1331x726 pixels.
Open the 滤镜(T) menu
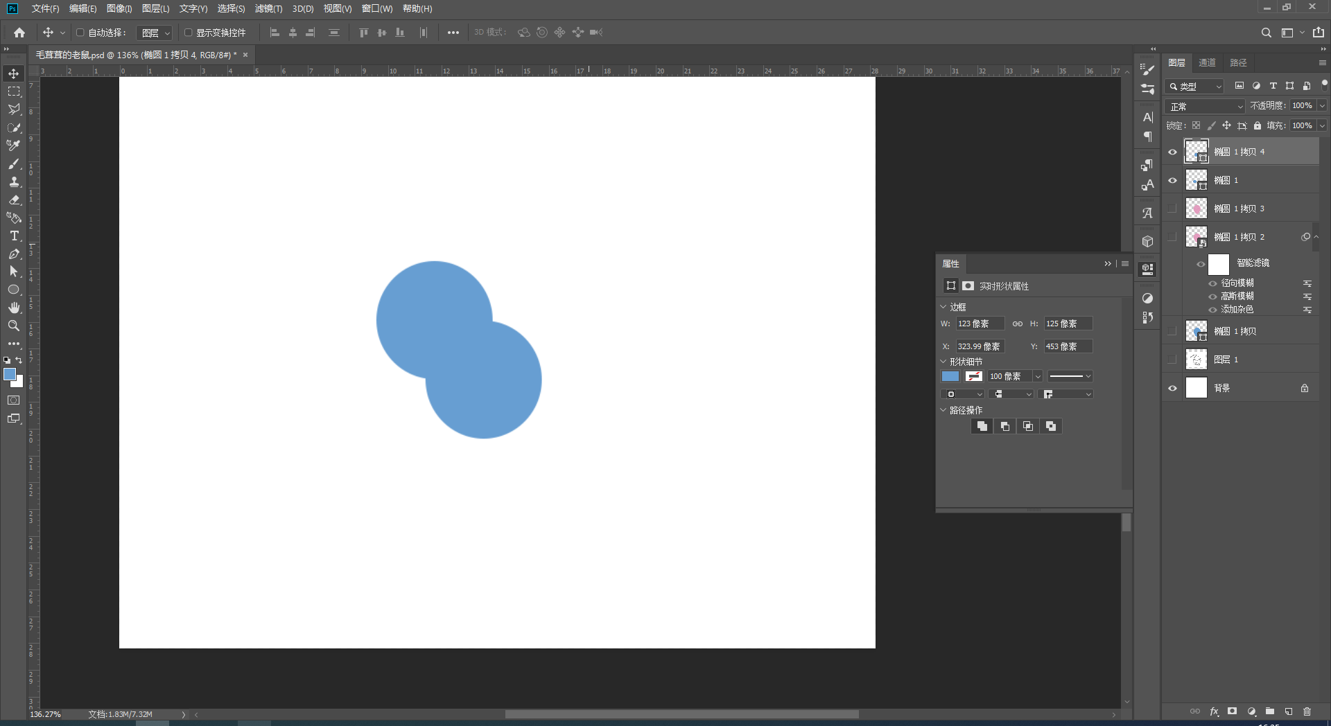pyautogui.click(x=268, y=8)
